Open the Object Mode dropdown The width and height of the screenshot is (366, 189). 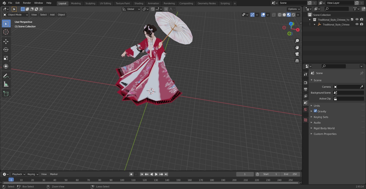click(16, 15)
